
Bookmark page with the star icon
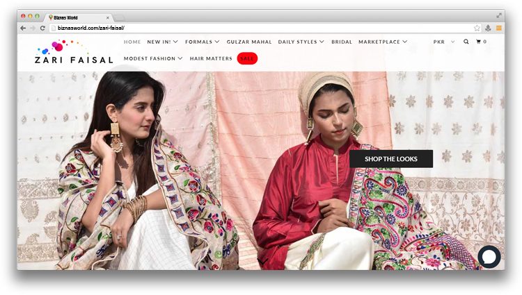tap(477, 28)
